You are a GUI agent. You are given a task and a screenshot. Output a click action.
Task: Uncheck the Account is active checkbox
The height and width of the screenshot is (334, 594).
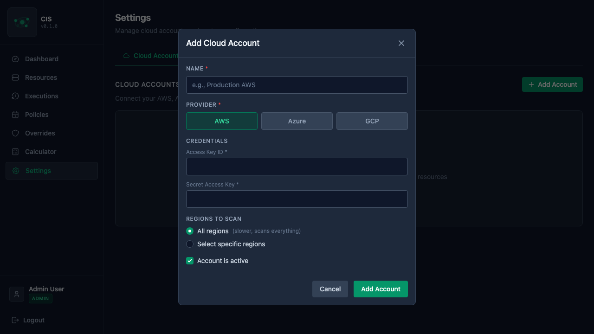[190, 261]
